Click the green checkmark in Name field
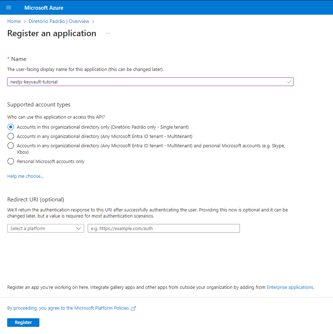333x334 pixels. pyautogui.click(x=289, y=82)
